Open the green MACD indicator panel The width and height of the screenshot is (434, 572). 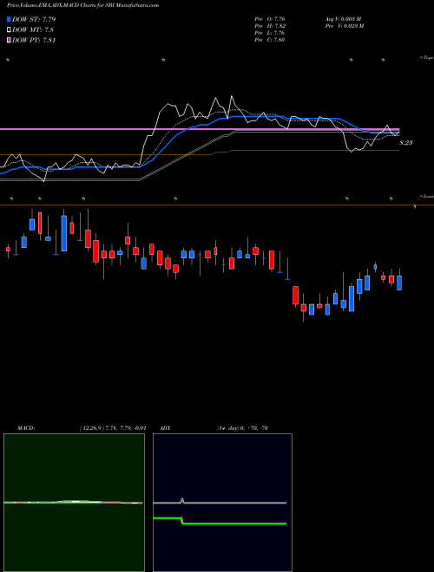coord(74,503)
